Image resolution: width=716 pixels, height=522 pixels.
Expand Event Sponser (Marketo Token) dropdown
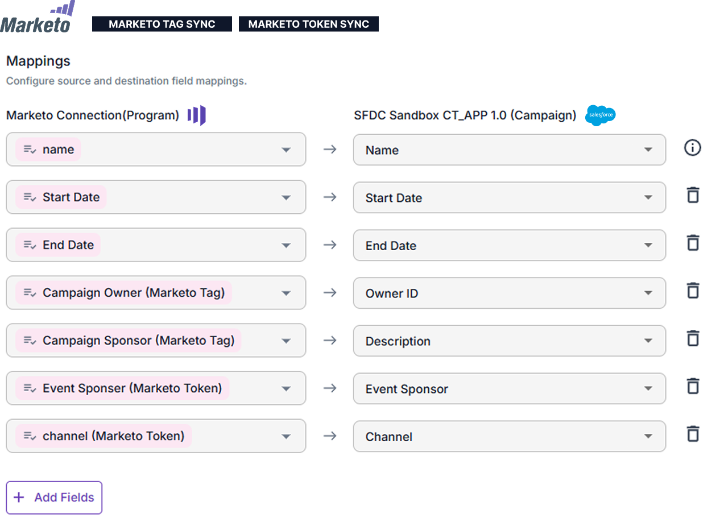(x=156, y=388)
